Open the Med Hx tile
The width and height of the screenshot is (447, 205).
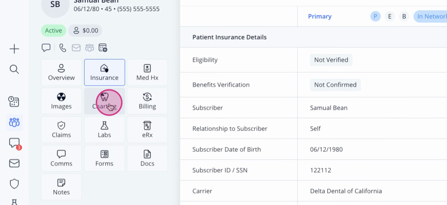[x=148, y=73]
